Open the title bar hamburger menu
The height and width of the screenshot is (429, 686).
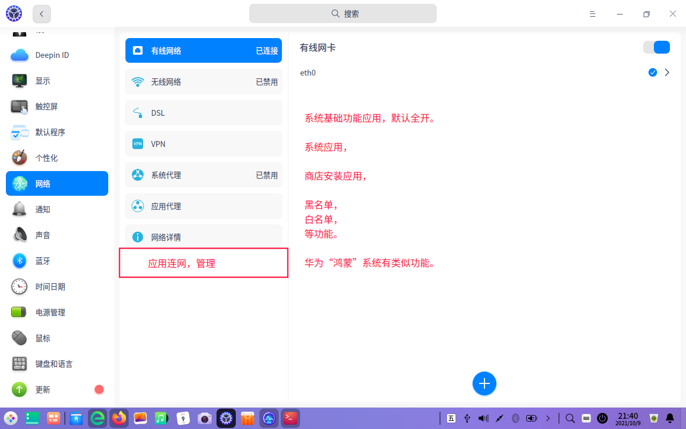coord(593,14)
